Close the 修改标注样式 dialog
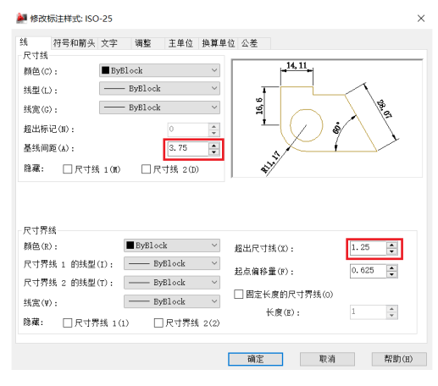This screenshot has width=438, height=386. (421, 19)
